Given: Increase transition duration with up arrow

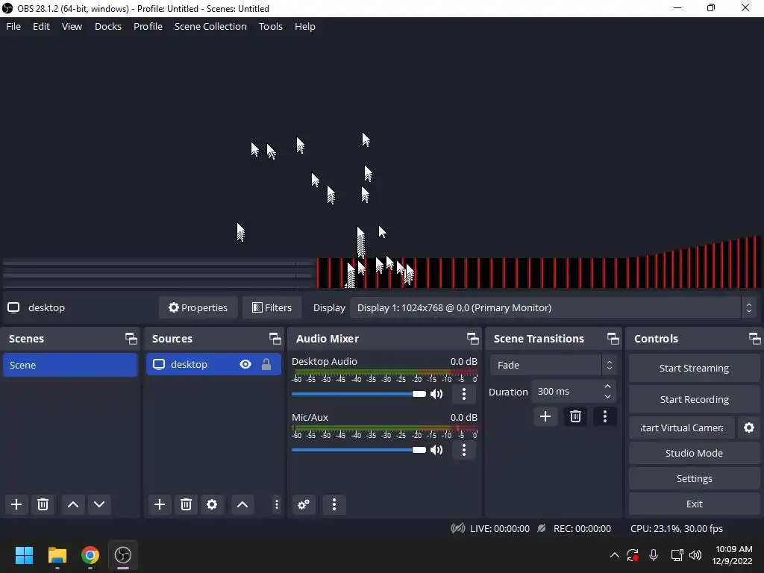Looking at the screenshot, I should click(607, 387).
